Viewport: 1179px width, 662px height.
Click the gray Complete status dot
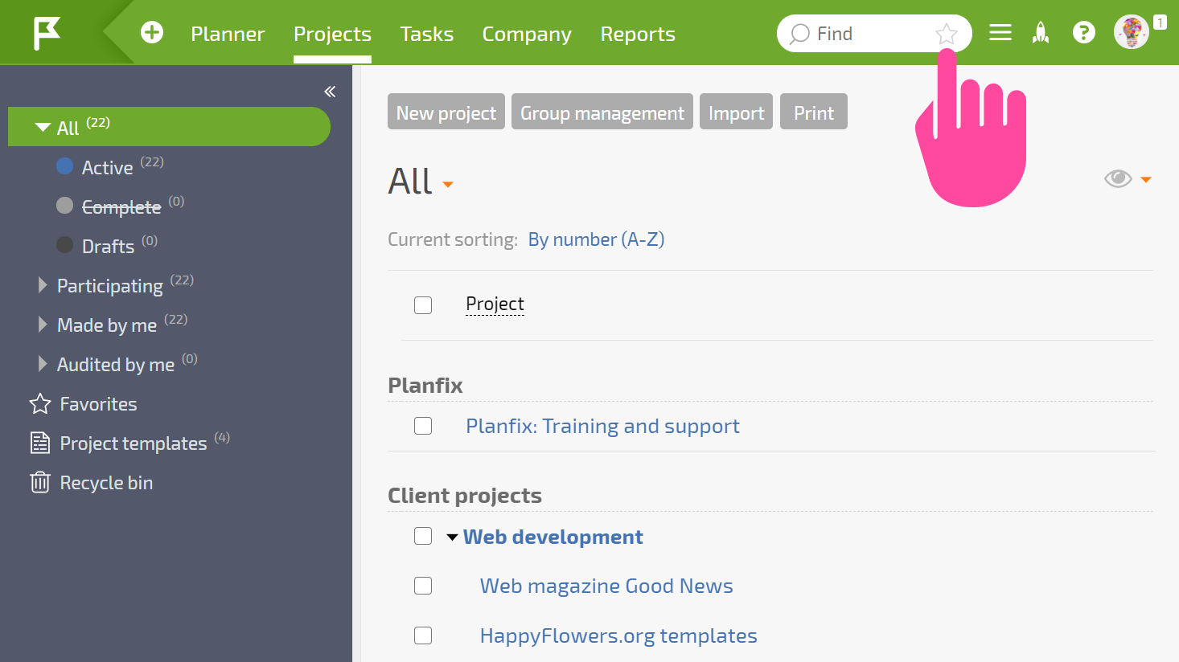[x=65, y=206]
